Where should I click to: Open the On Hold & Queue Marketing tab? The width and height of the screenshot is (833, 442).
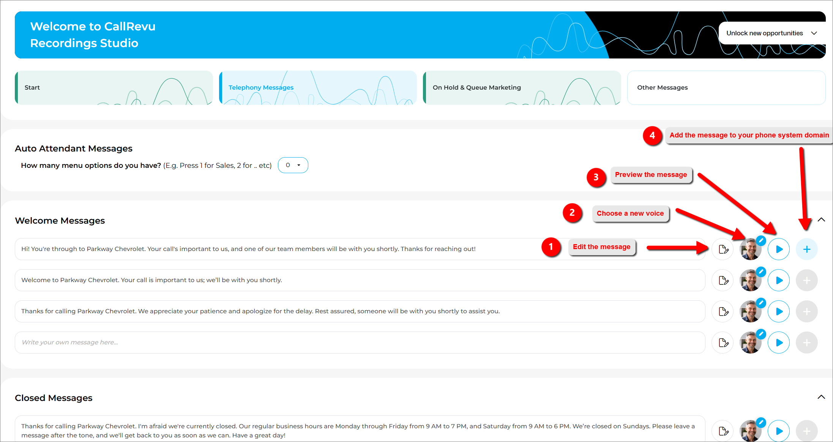522,87
